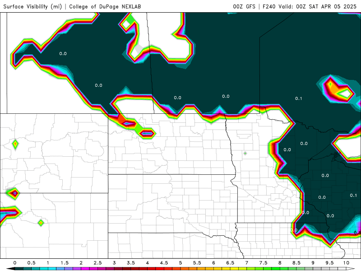Click the "8" label on the color scale
Viewport: 361px width, 271px height.
tap(280, 263)
